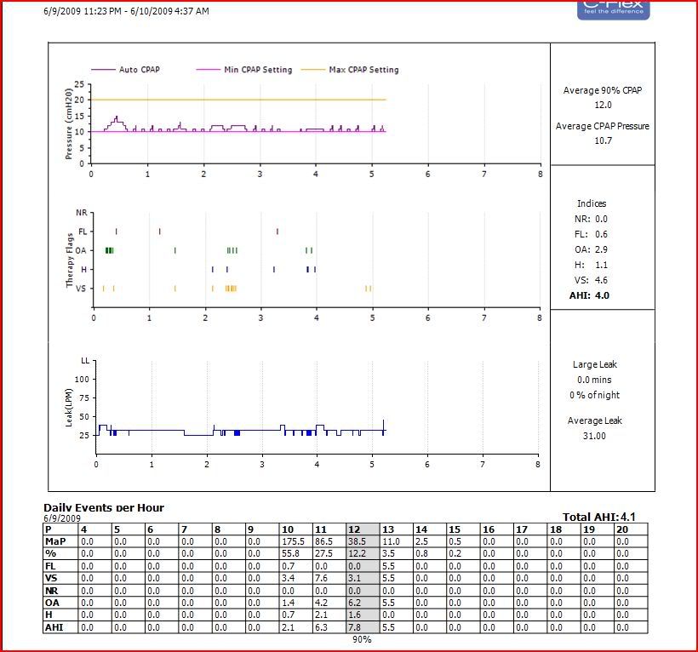Click the % row header in the table
698x652 pixels.
point(61,553)
